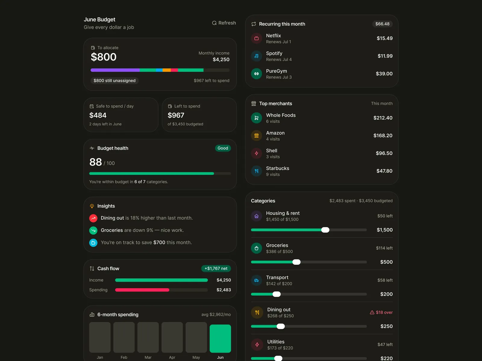Click the Dining out insight link

pos(112,218)
